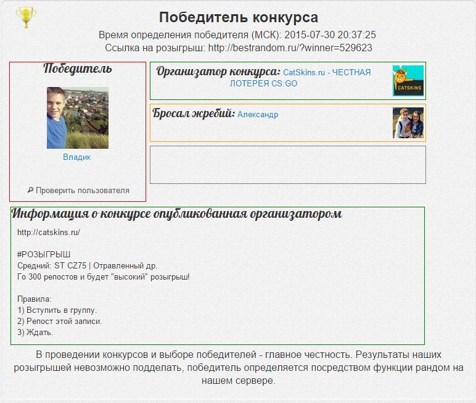Click the CATSKINS logo thumbnail

(408, 81)
